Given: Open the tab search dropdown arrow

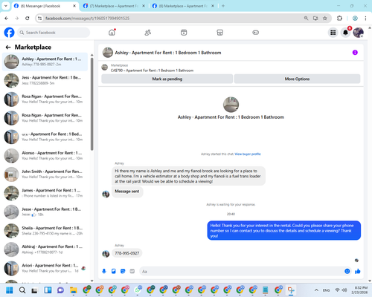Looking at the screenshot, I should coord(5,6).
